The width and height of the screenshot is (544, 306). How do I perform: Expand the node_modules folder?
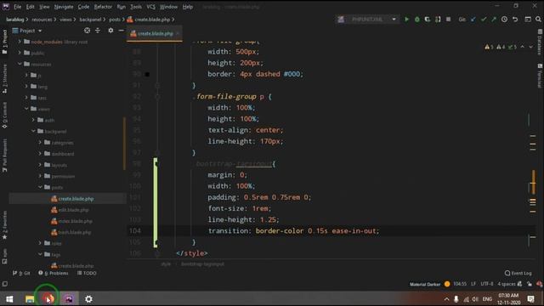(20, 42)
